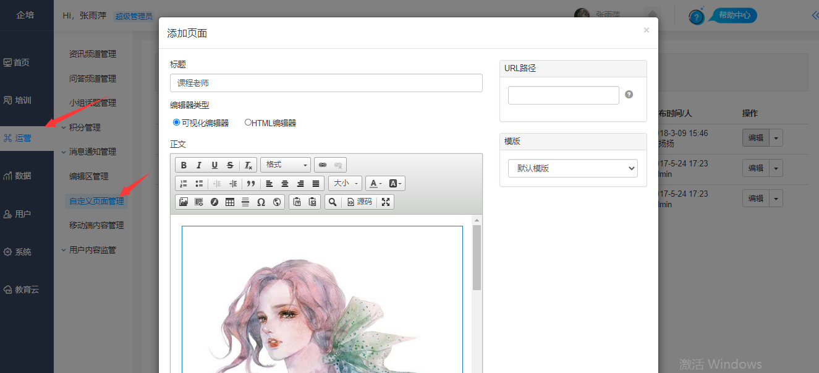The width and height of the screenshot is (819, 373).
Task: Maximize the editor with the fullscreen icon
Action: click(x=386, y=202)
